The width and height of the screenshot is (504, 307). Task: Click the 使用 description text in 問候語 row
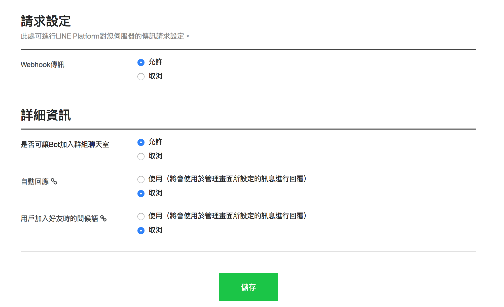point(227,216)
